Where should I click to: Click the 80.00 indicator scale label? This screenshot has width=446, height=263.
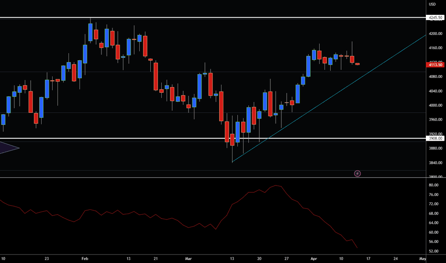pos(434,185)
